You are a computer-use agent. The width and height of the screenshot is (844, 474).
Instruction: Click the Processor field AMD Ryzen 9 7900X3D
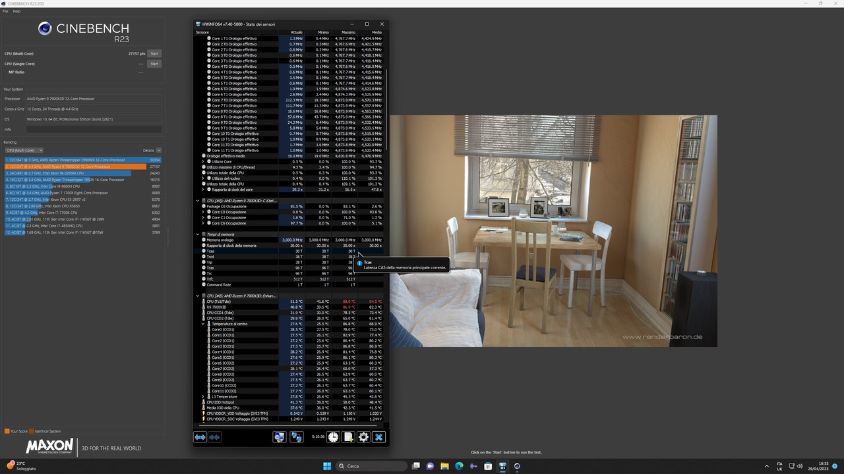[x=94, y=99]
